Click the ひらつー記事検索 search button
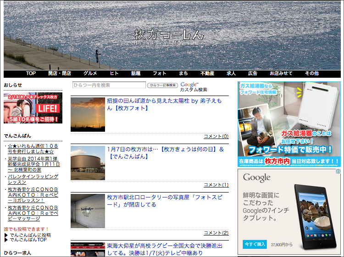This screenshot has width=344, height=257. 162,85
